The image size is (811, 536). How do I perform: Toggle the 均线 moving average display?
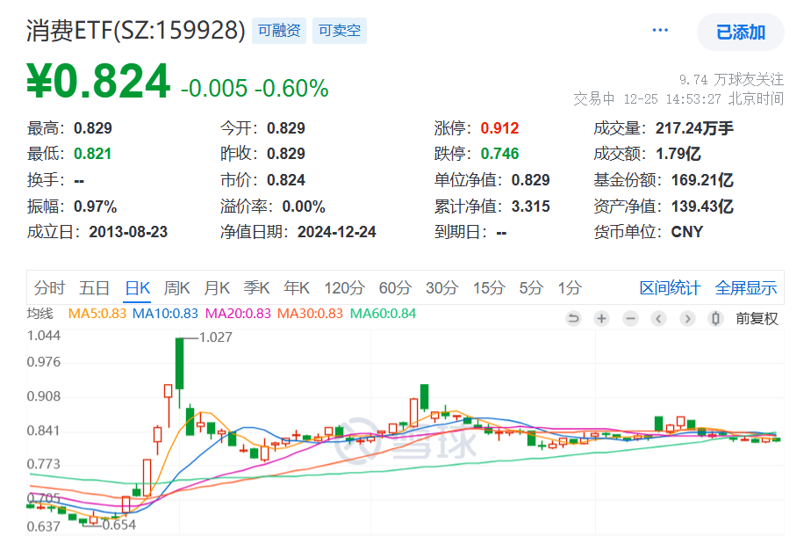(41, 314)
